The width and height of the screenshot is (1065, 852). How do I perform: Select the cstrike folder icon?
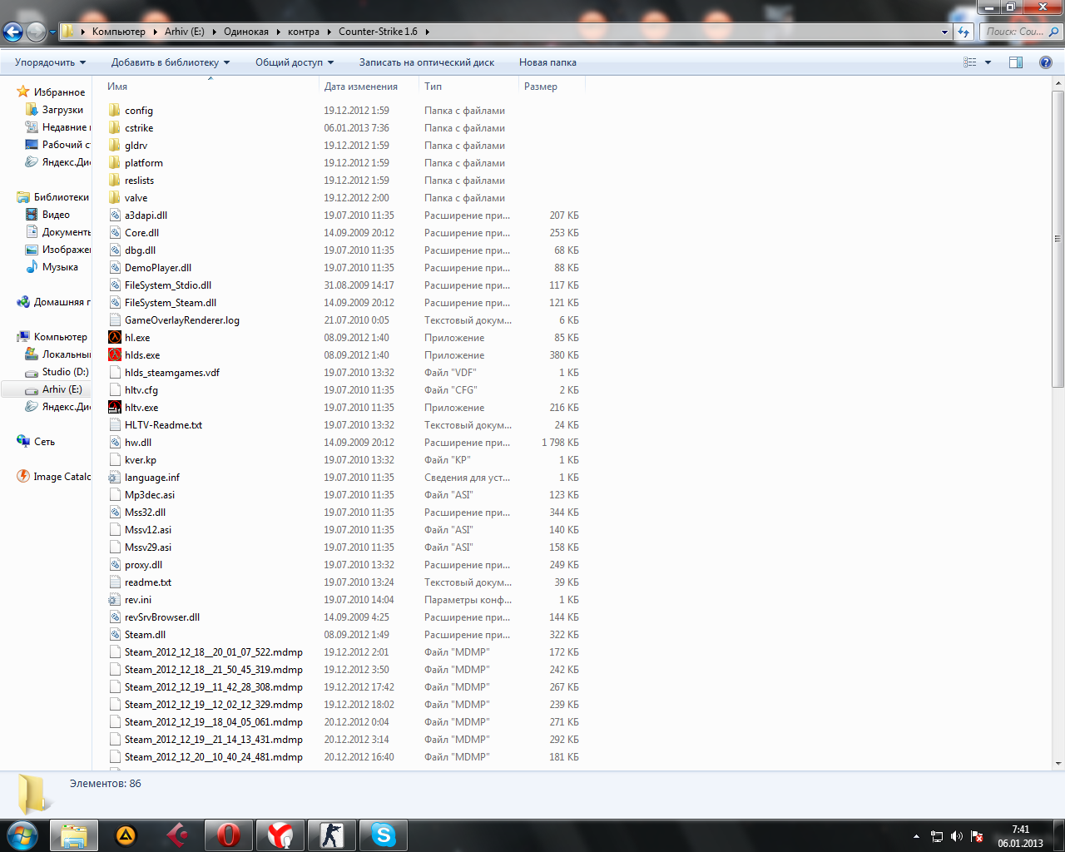pos(115,128)
